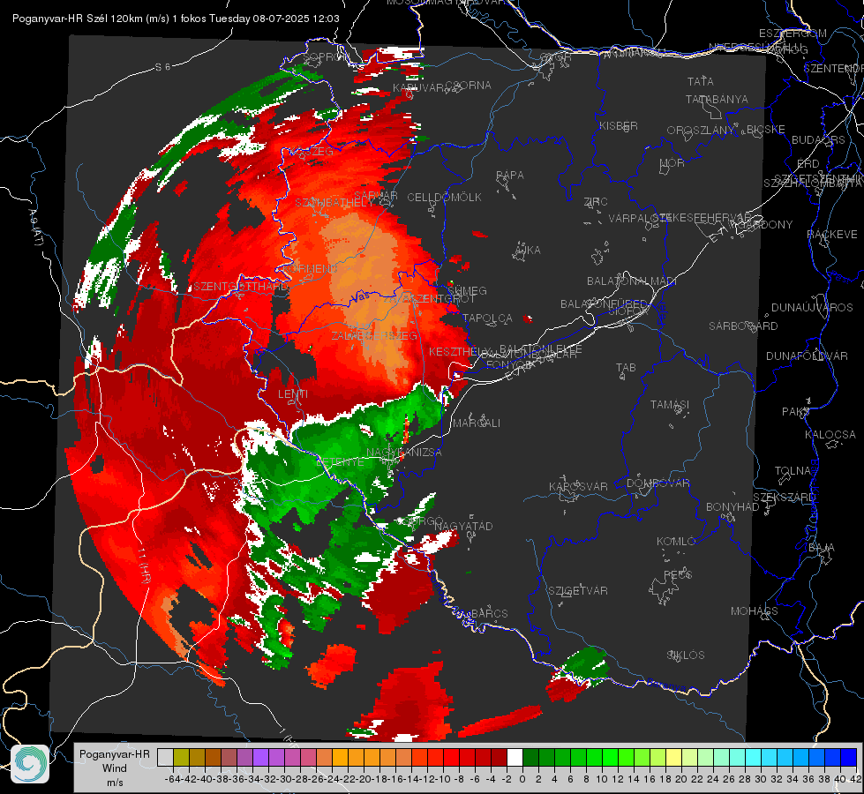The image size is (864, 794).
Task: Click the blue 'Vas' county label
Action: (360, 296)
